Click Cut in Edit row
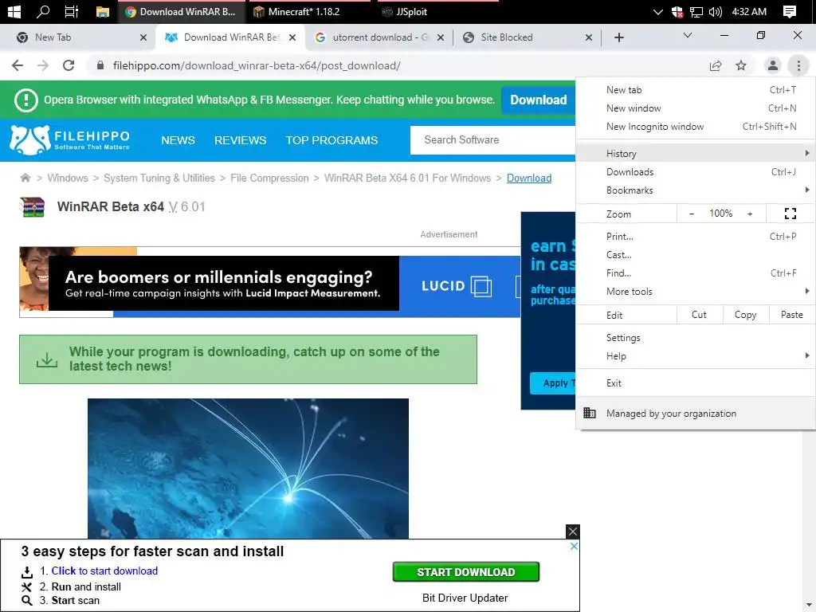This screenshot has width=816, height=612. [x=699, y=315]
